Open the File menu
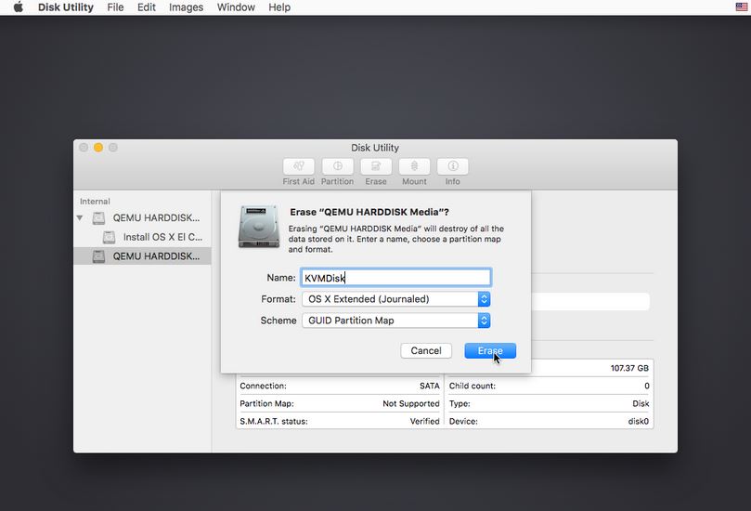751x511 pixels. coord(115,7)
